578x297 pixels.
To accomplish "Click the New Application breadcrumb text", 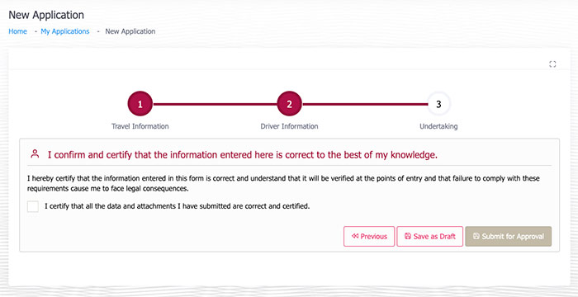I will coord(130,31).
